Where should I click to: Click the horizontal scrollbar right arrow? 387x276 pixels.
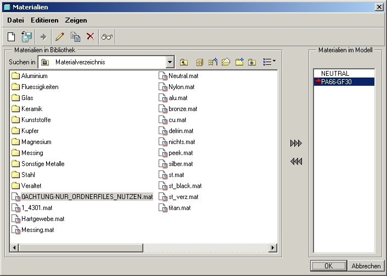pyautogui.click(x=272, y=247)
